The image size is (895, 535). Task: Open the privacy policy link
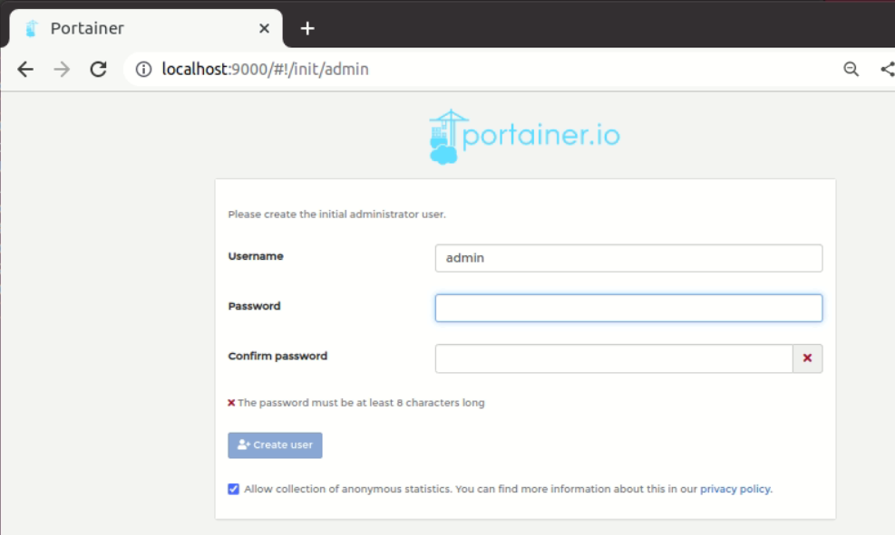tap(735, 489)
